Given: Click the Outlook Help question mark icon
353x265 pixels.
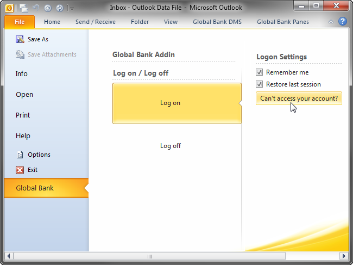Looking at the screenshot, I should pyautogui.click(x=343, y=21).
